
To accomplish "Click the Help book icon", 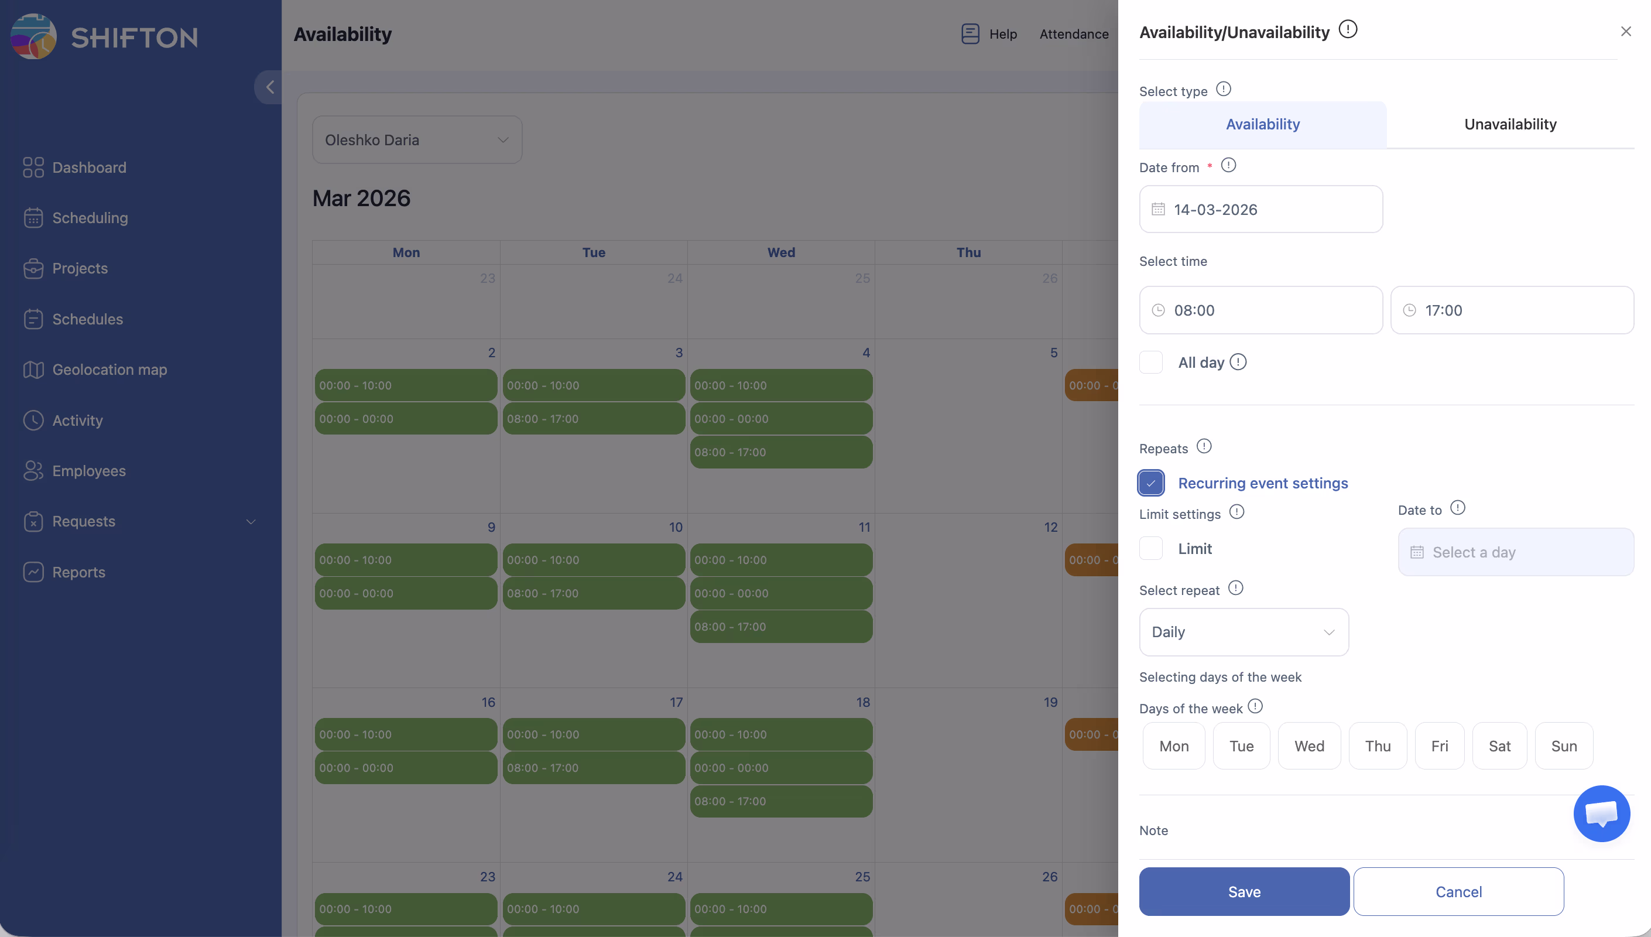I will [x=970, y=33].
